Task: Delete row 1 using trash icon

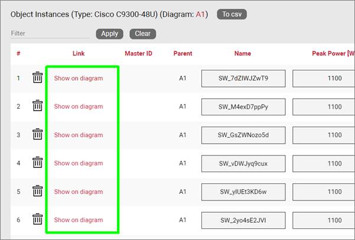Action: click(38, 77)
